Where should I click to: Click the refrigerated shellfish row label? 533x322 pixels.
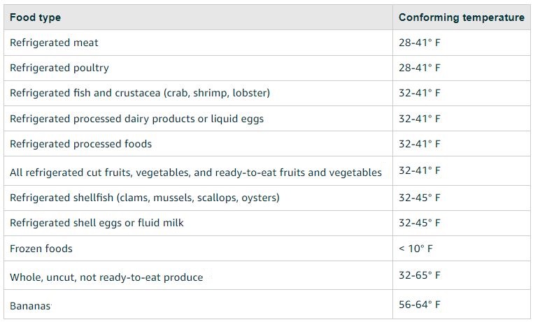point(145,198)
